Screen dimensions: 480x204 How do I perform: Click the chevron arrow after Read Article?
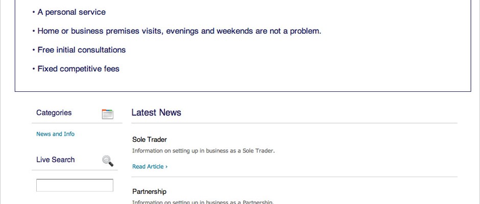click(166, 167)
